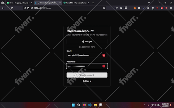Open Firefox View icon at tab bar start
Viewport: 174px width, 108px height.
coord(3,3)
